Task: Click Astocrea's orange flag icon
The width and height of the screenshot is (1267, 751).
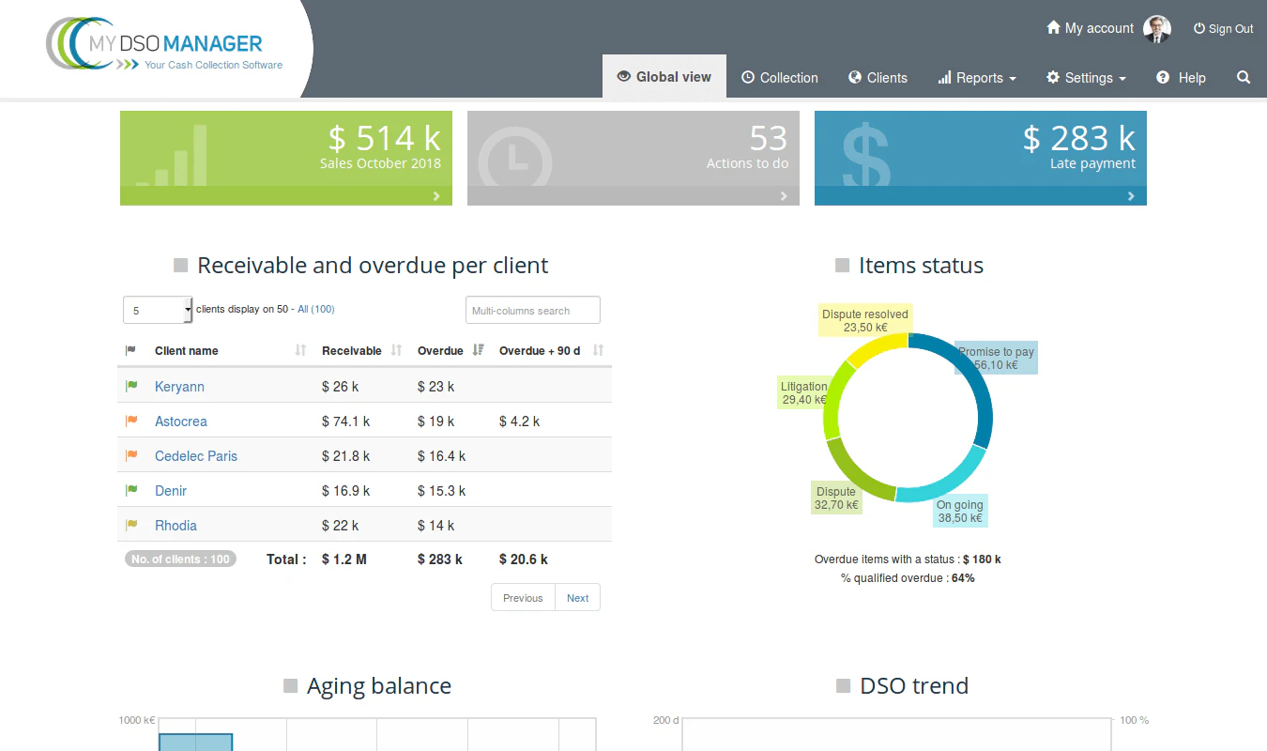Action: 131,421
